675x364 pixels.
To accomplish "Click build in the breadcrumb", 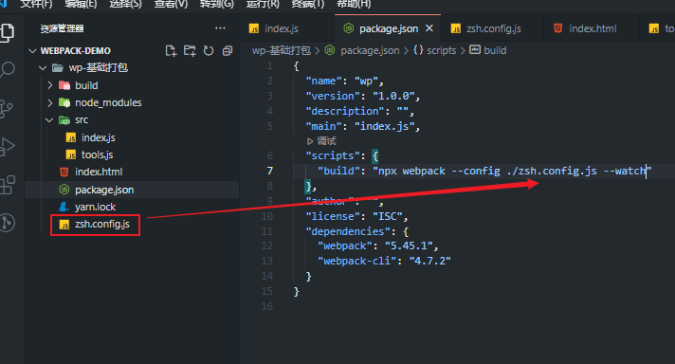I will click(495, 51).
